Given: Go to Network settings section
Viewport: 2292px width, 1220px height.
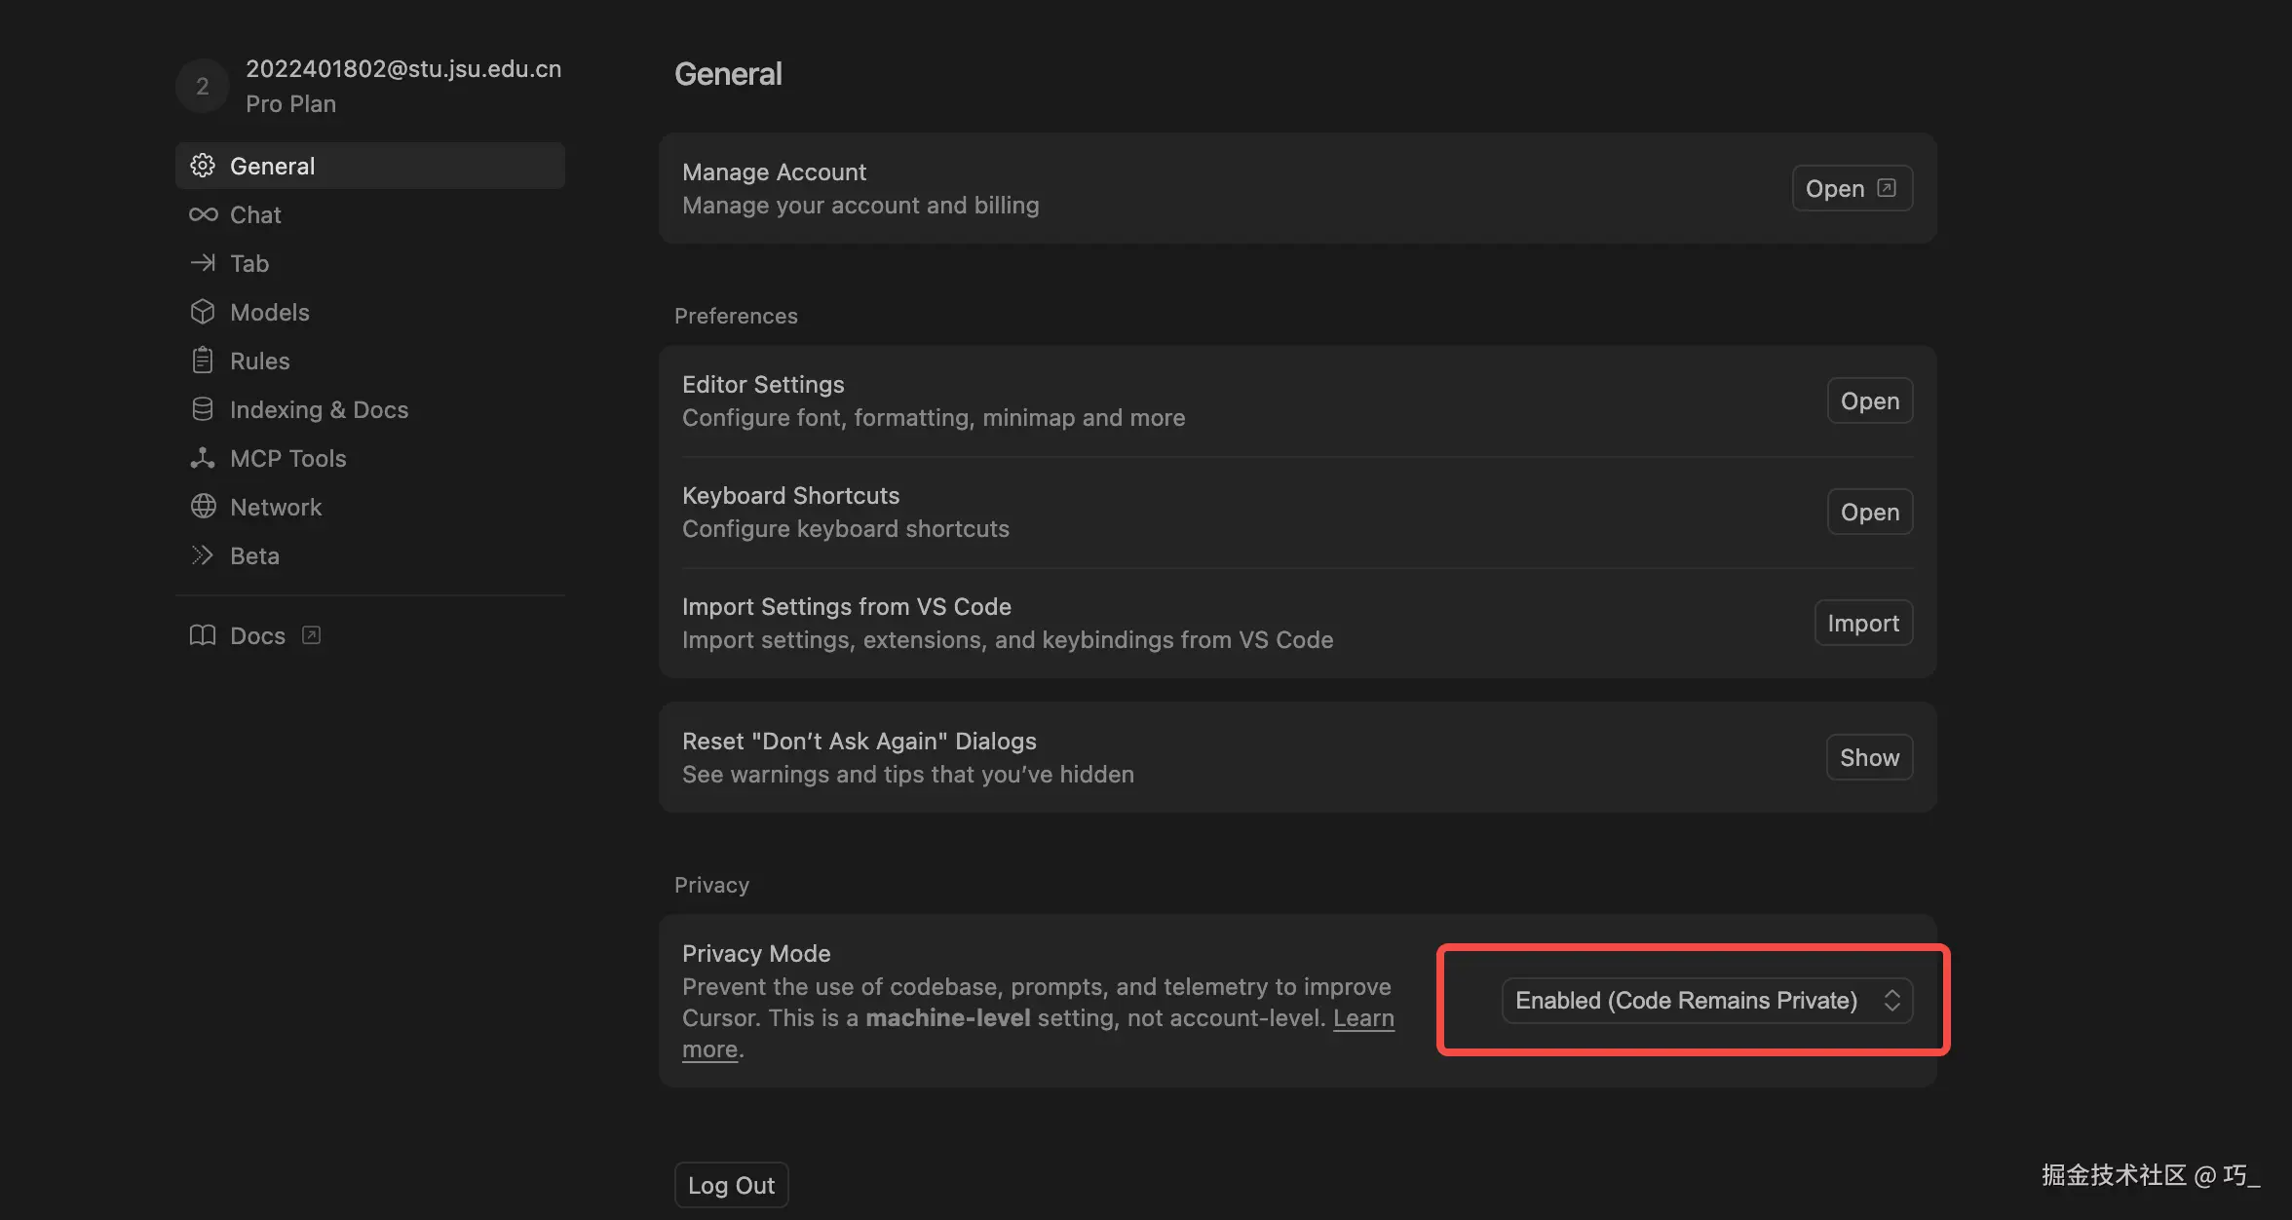Looking at the screenshot, I should (x=276, y=507).
